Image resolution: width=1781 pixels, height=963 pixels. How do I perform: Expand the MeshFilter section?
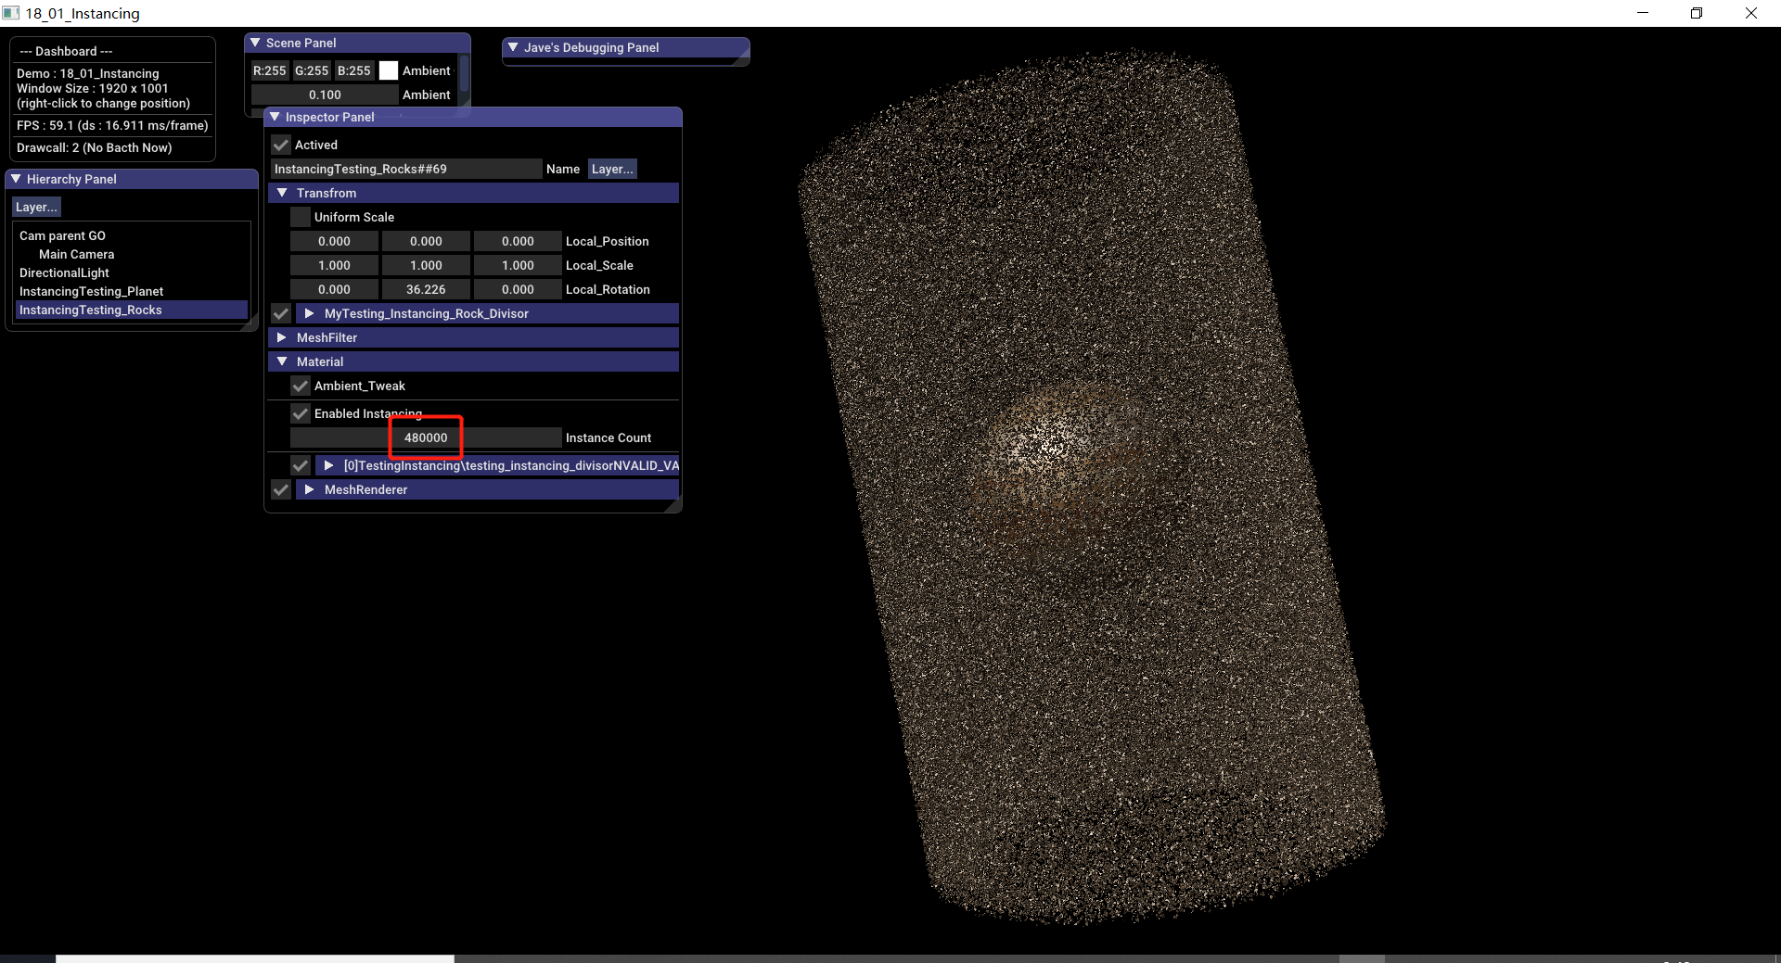pos(282,337)
